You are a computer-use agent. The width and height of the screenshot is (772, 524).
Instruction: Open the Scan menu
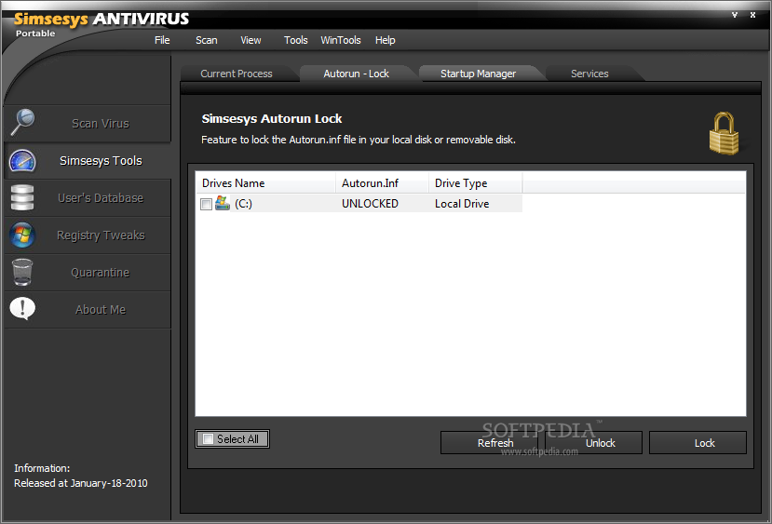click(207, 40)
